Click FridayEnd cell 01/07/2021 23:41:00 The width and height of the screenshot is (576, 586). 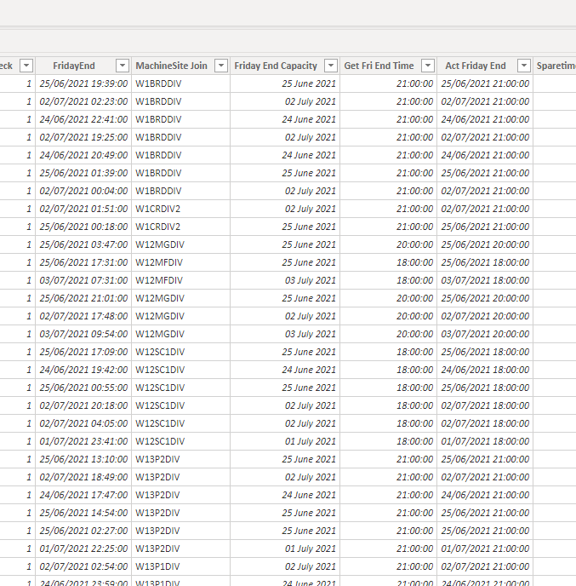click(x=83, y=441)
